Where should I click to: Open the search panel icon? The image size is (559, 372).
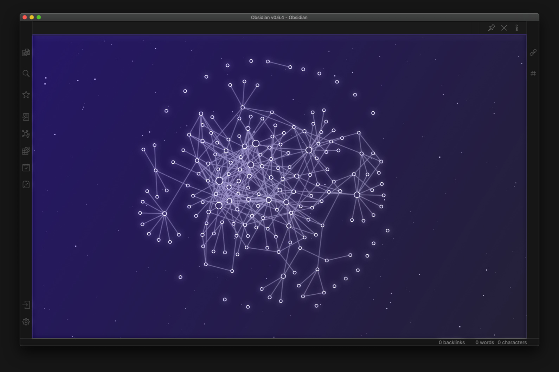(26, 73)
